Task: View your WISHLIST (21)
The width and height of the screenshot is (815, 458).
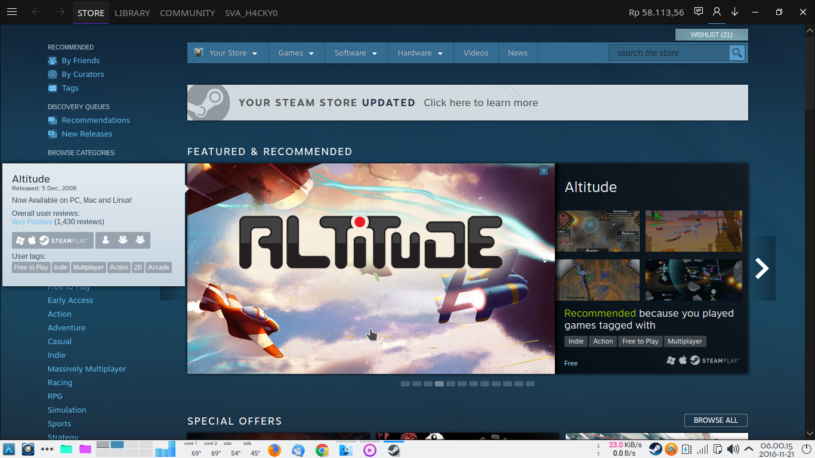Action: (711, 34)
